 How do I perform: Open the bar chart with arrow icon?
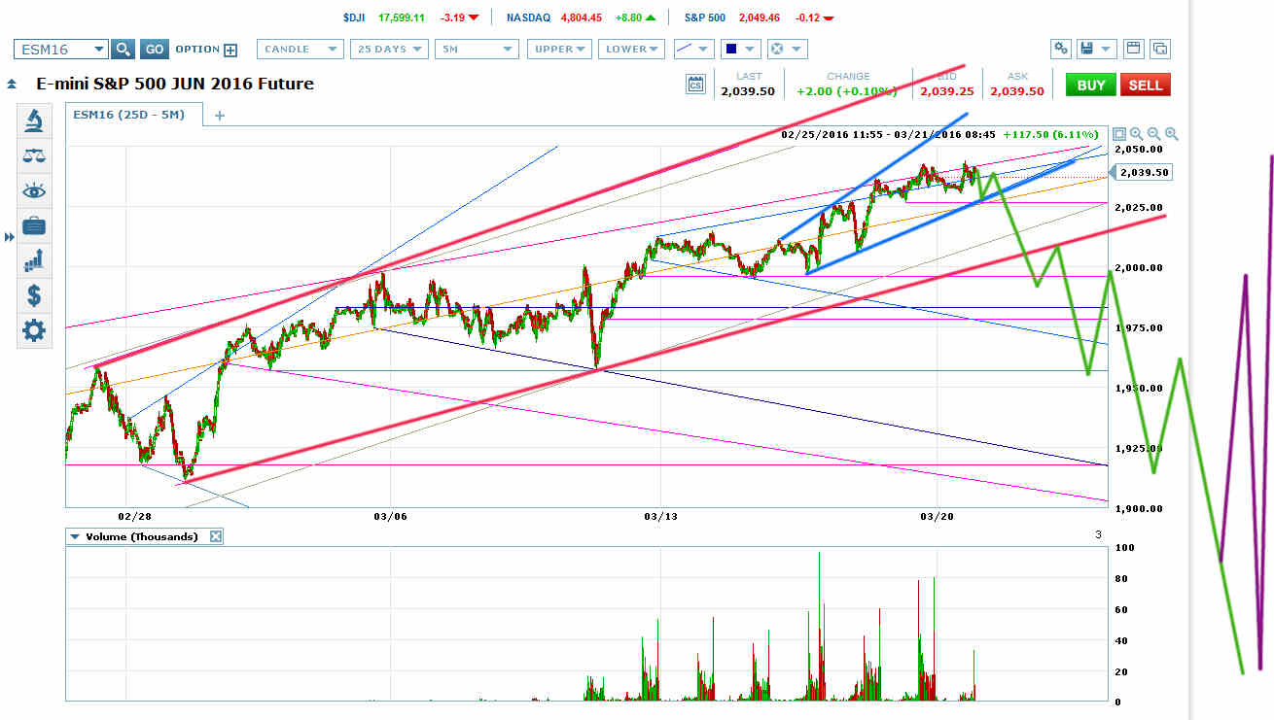pyautogui.click(x=34, y=260)
